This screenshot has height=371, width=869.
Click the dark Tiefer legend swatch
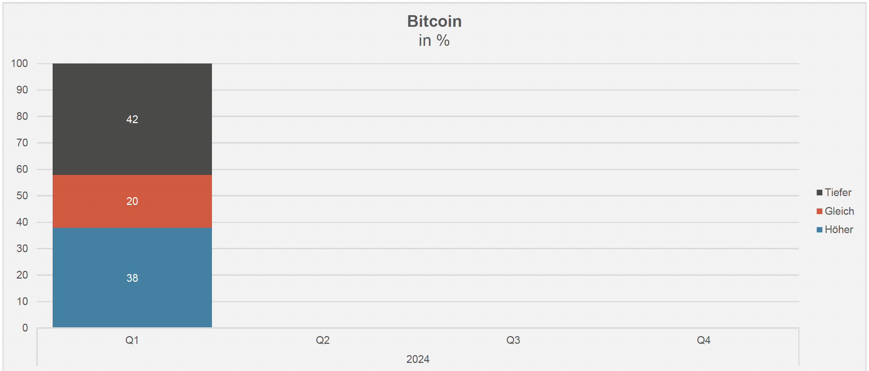pos(819,193)
